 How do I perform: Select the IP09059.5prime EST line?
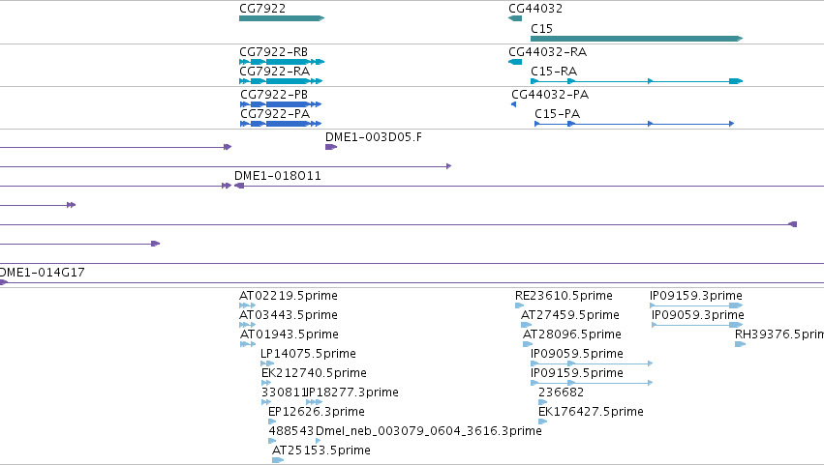pyautogui.click(x=592, y=363)
